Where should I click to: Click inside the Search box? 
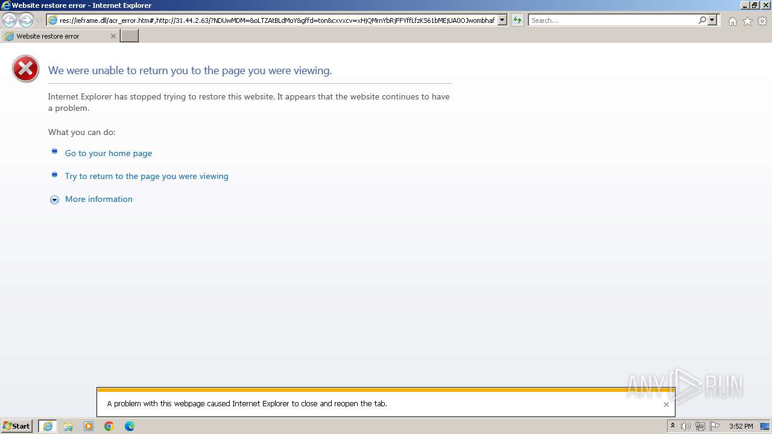[x=613, y=20]
